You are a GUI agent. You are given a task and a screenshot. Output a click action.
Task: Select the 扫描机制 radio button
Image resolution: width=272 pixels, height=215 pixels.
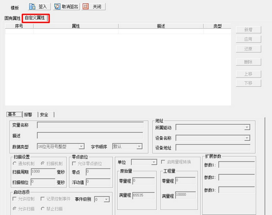[x=42, y=163]
